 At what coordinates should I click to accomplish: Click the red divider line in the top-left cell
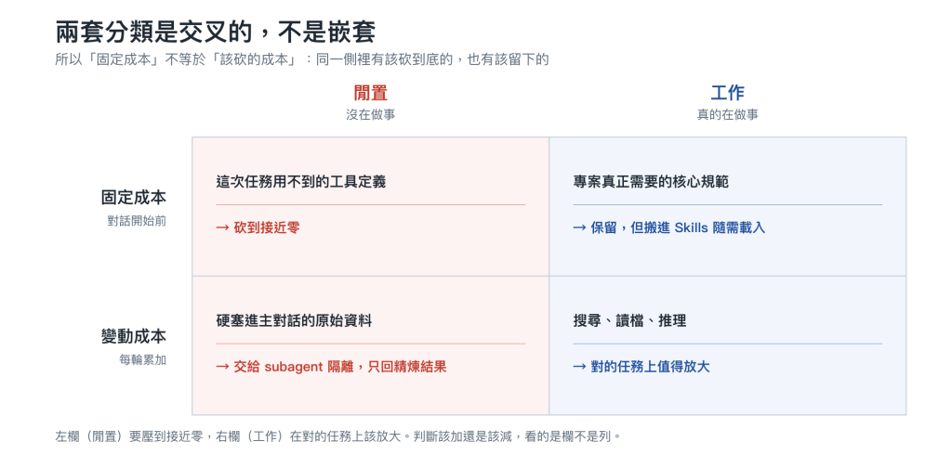(x=370, y=205)
